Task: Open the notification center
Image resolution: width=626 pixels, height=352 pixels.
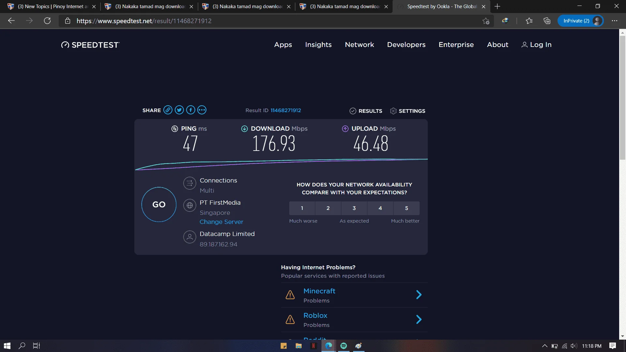Action: click(613, 346)
